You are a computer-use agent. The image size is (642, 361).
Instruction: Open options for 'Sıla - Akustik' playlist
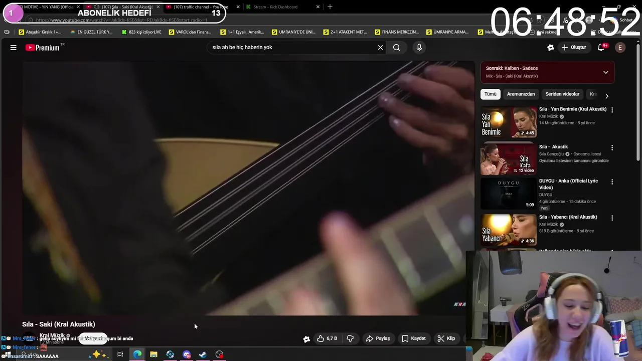pyautogui.click(x=612, y=148)
